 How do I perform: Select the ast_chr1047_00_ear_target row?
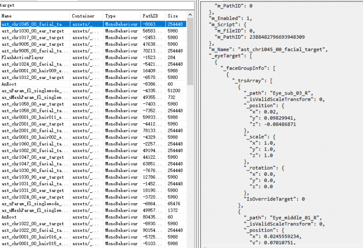(x=33, y=157)
